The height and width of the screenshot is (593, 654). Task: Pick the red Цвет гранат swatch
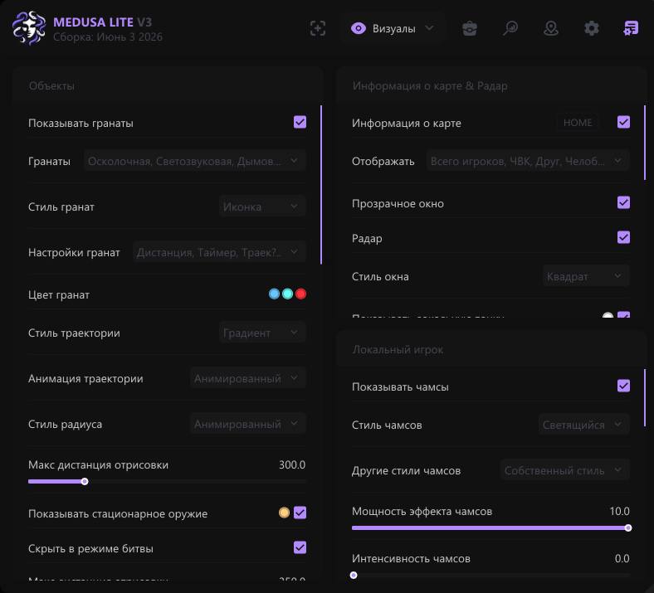coord(300,294)
